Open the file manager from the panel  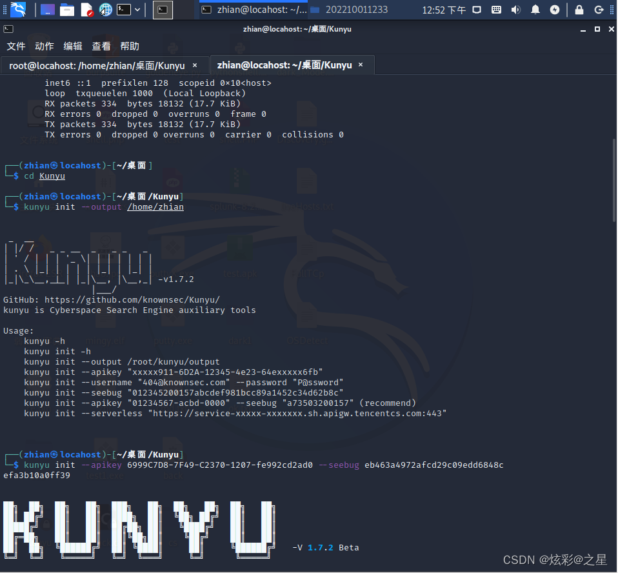67,10
